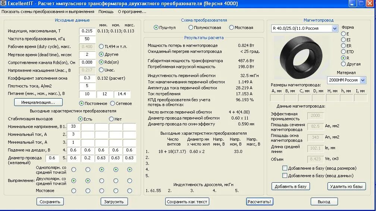The height and width of the screenshot is (211, 376).
Task: Click 'Удалить из базы' button
Action: click(347, 186)
